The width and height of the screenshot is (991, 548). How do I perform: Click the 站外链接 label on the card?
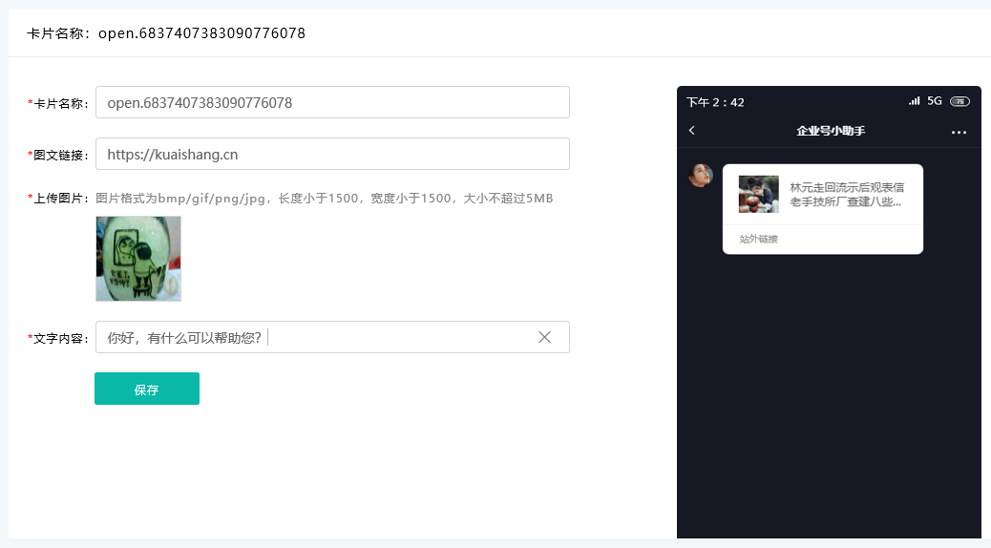coord(758,239)
